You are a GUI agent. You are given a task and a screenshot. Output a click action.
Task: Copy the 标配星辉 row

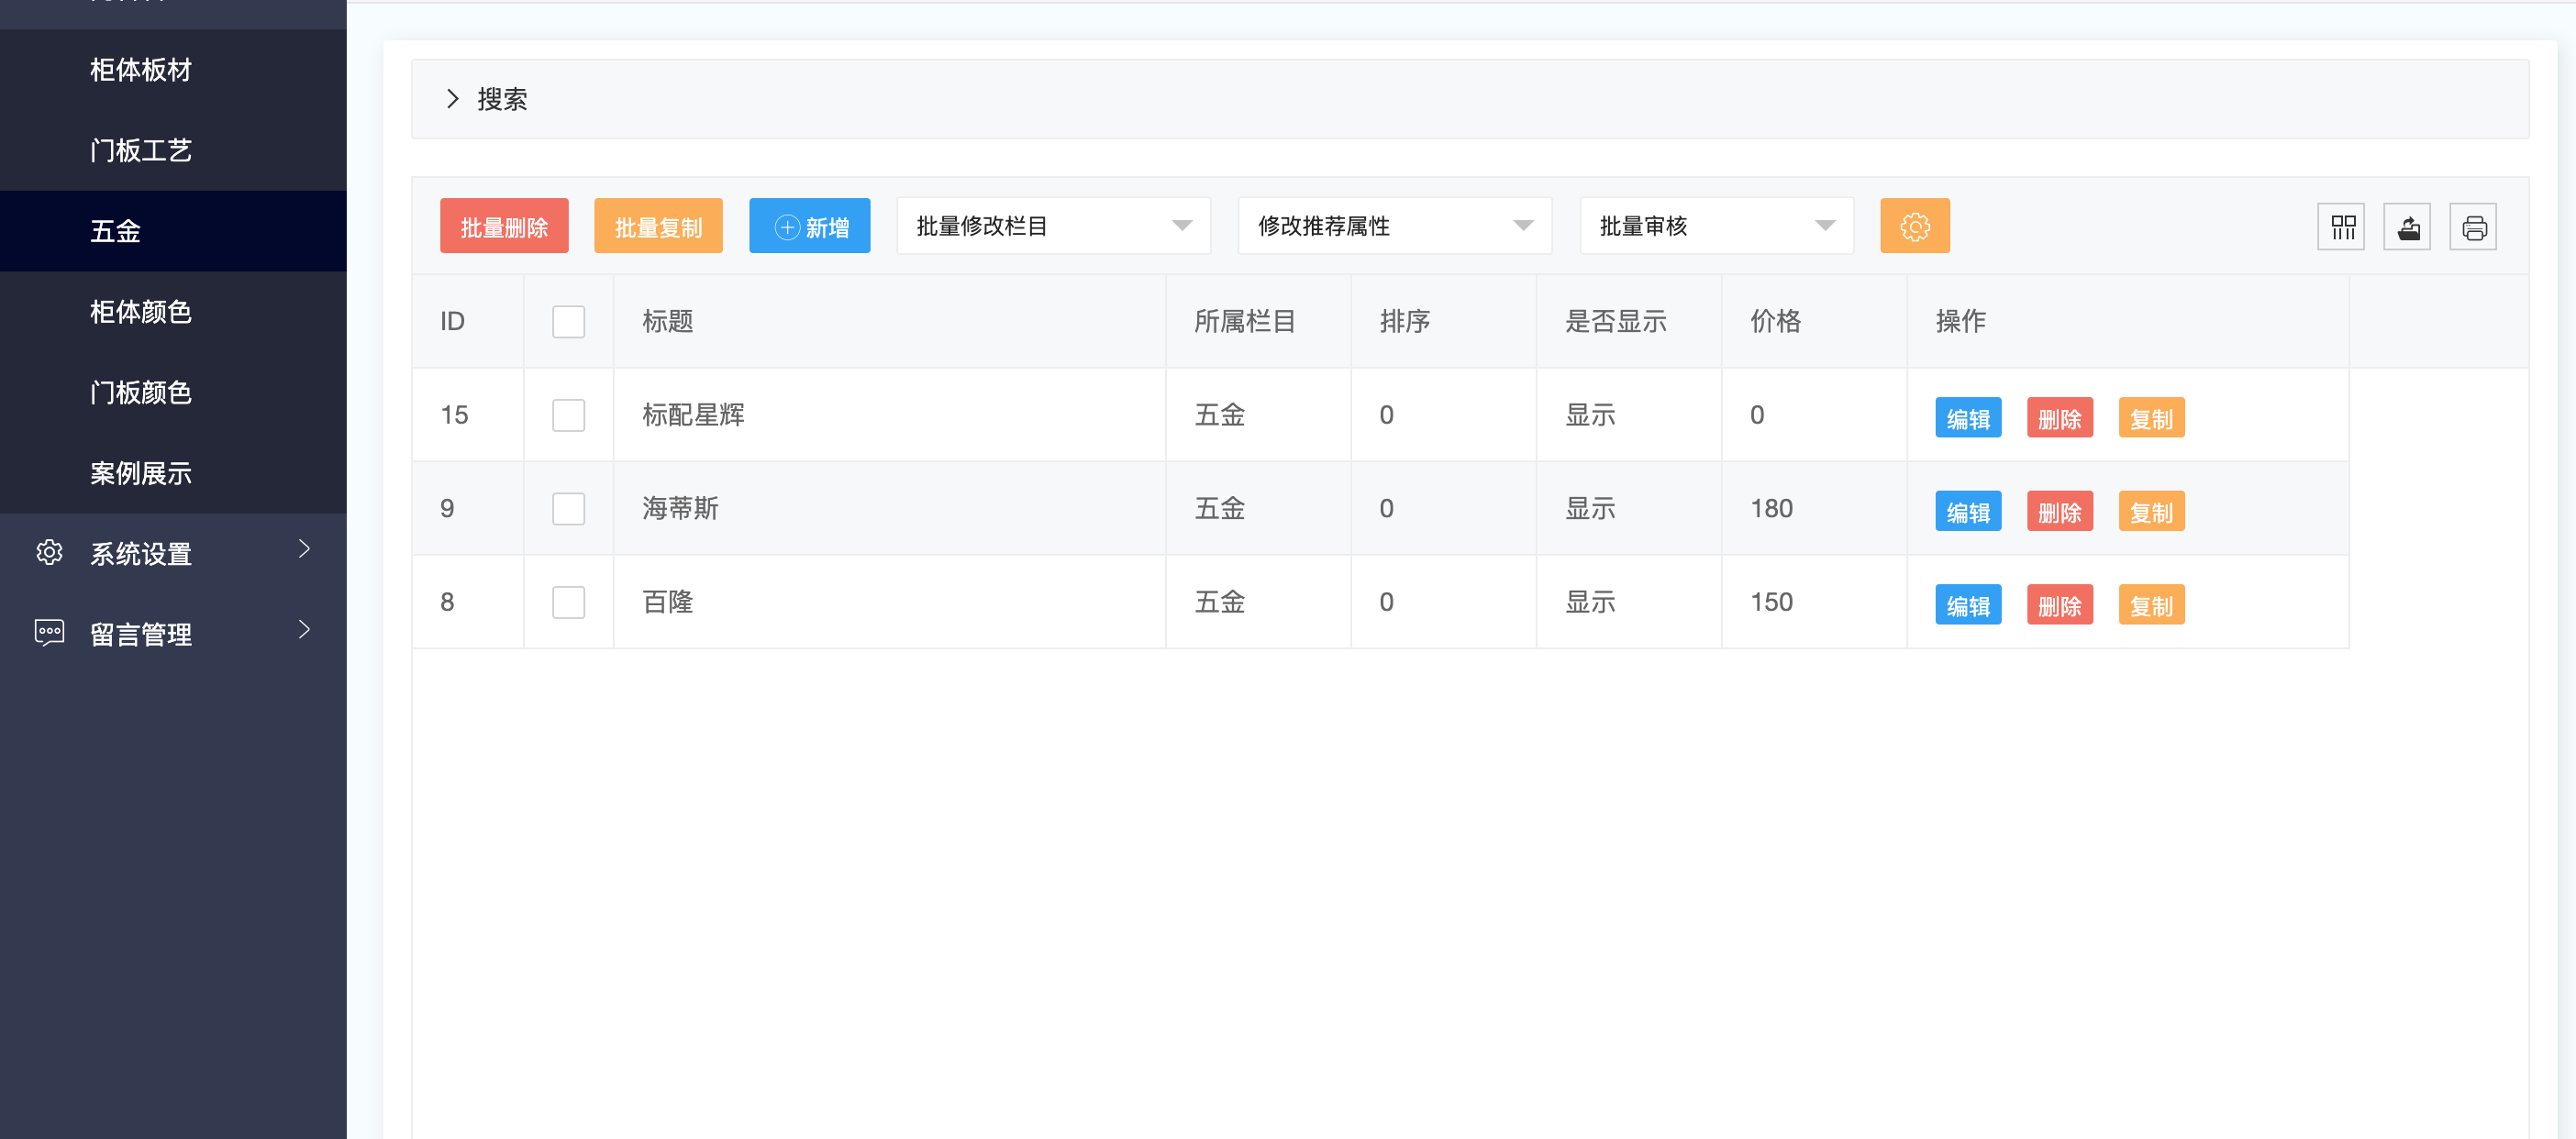[x=2151, y=418]
